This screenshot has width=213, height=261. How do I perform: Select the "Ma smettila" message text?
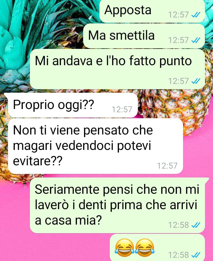tap(121, 36)
